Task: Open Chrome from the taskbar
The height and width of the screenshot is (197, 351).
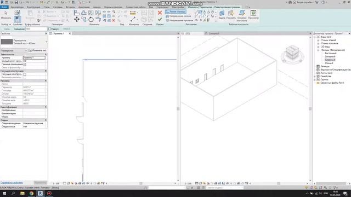Action: pos(31,193)
